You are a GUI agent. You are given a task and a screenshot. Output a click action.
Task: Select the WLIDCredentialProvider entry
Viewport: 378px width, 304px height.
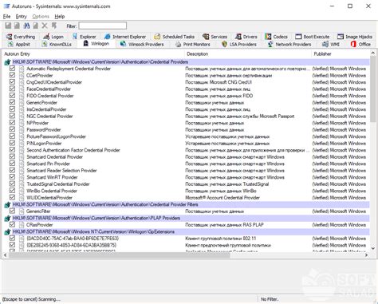(x=49, y=198)
